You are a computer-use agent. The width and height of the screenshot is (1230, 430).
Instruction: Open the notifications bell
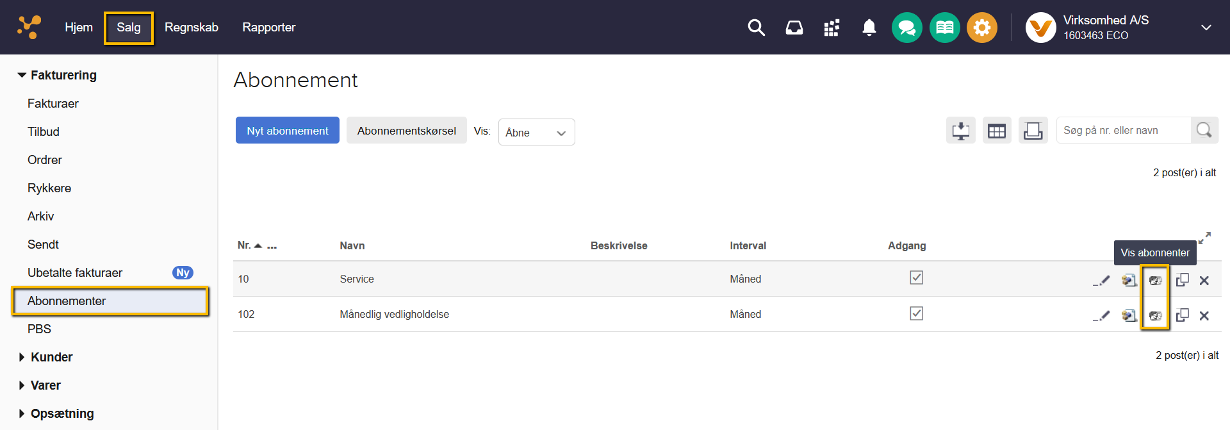pyautogui.click(x=869, y=28)
